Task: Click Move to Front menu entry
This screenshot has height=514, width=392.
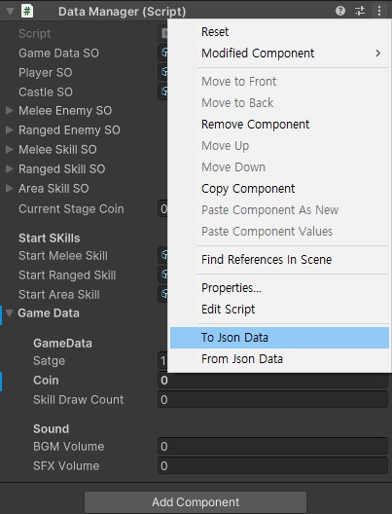Action: point(279,82)
